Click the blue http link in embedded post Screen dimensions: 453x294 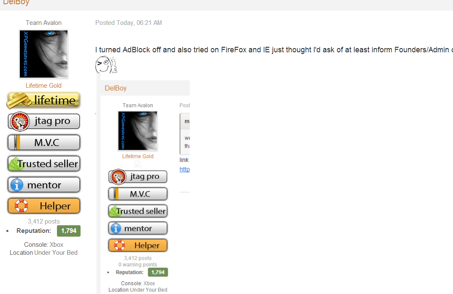click(x=185, y=169)
